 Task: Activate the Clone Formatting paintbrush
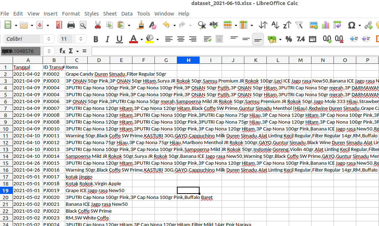pyautogui.click(x=141, y=25)
